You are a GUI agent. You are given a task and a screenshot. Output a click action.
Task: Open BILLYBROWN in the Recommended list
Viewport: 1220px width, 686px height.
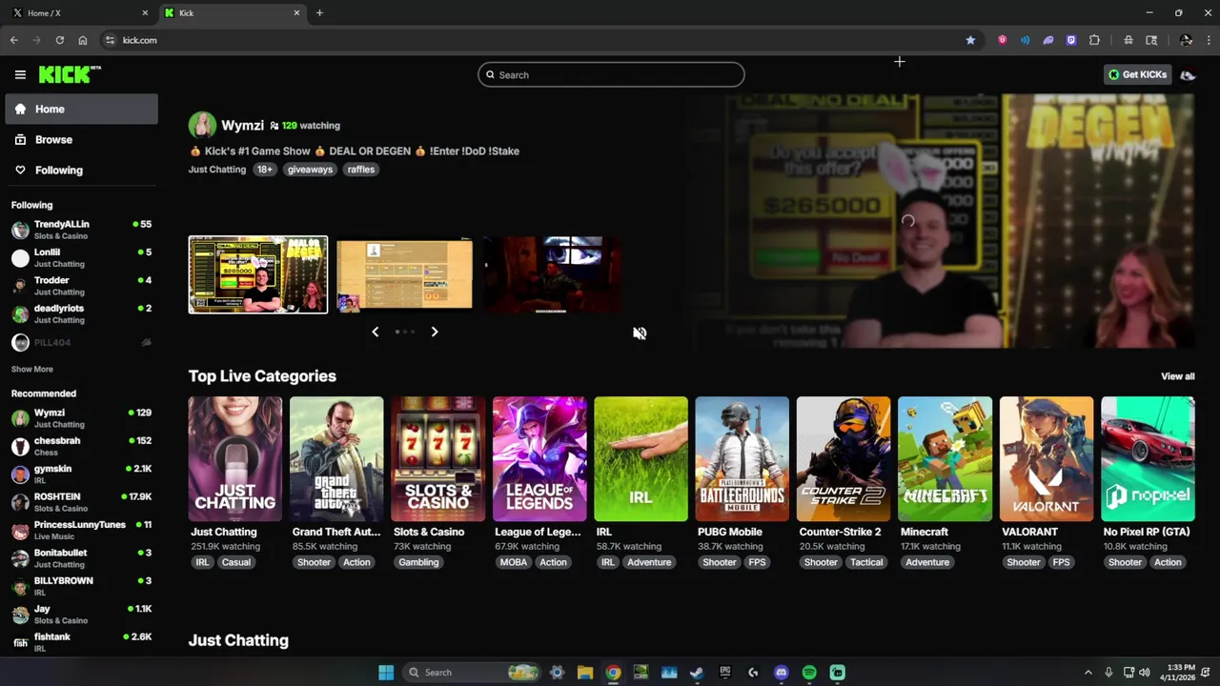pos(81,586)
